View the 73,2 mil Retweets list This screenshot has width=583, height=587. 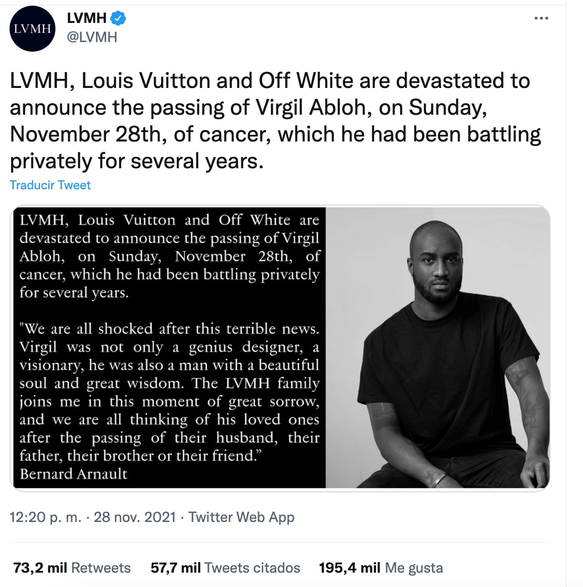click(72, 567)
